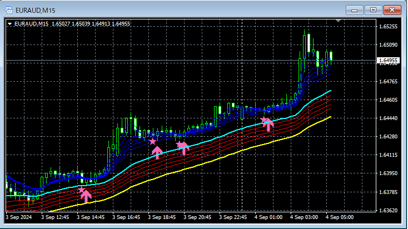Select the OHLC values 1.65027 1.65039 1.64913 1.64955
The width and height of the screenshot is (408, 229).
91,24
